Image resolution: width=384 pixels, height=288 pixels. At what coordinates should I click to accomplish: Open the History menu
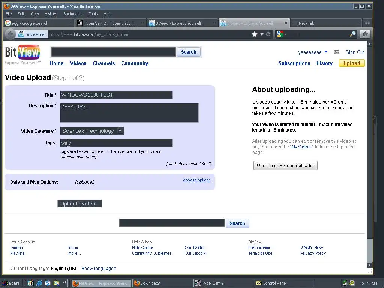(x=51, y=14)
